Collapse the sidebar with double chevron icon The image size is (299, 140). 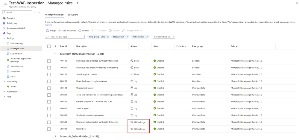pos(39,12)
